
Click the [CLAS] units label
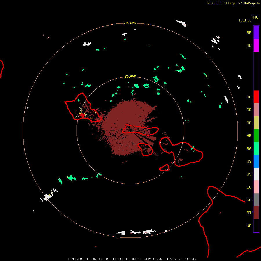click(245, 20)
